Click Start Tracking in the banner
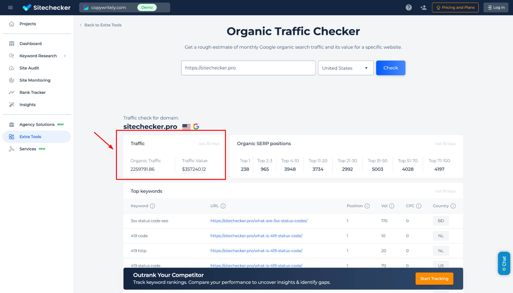The height and width of the screenshot is (293, 513). pos(434,278)
